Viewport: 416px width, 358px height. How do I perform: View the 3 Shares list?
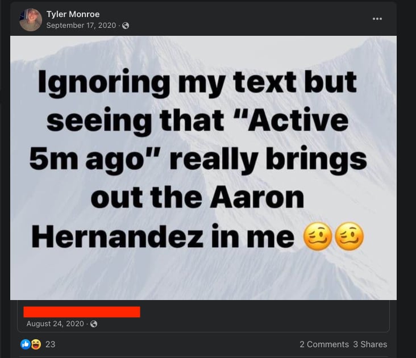pyautogui.click(x=370, y=344)
